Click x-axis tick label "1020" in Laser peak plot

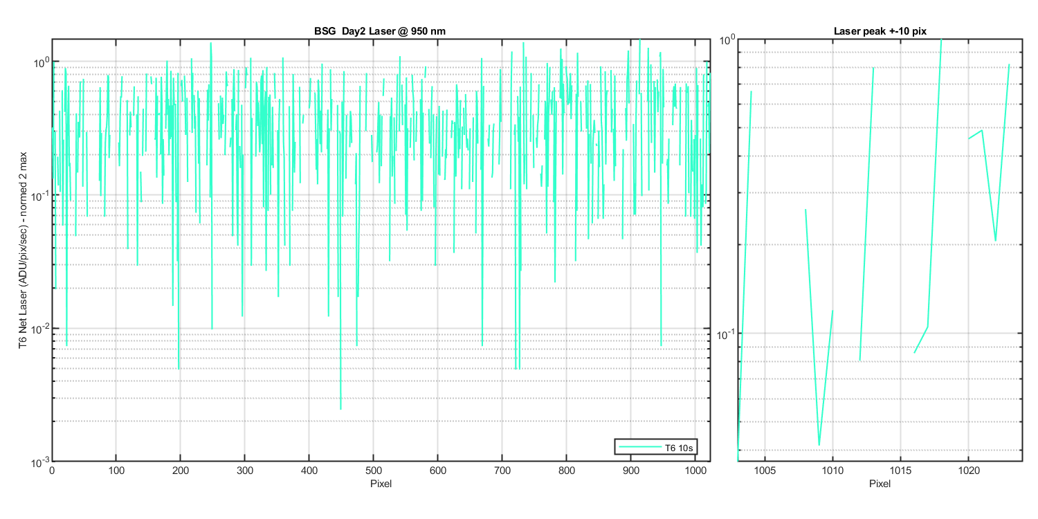point(968,471)
